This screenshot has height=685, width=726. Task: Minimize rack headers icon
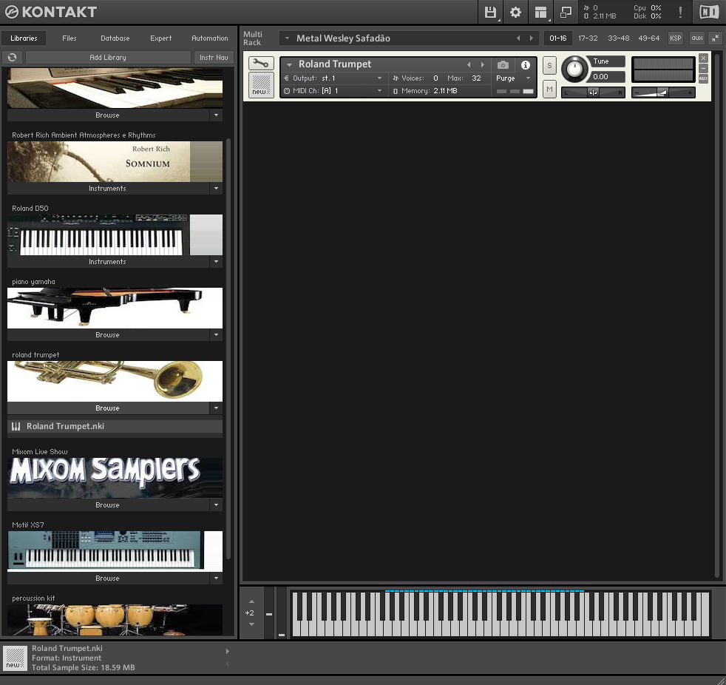coord(716,38)
